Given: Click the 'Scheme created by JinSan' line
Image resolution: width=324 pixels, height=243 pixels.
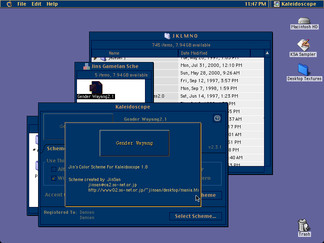Looking at the screenshot, I should (x=94, y=179).
